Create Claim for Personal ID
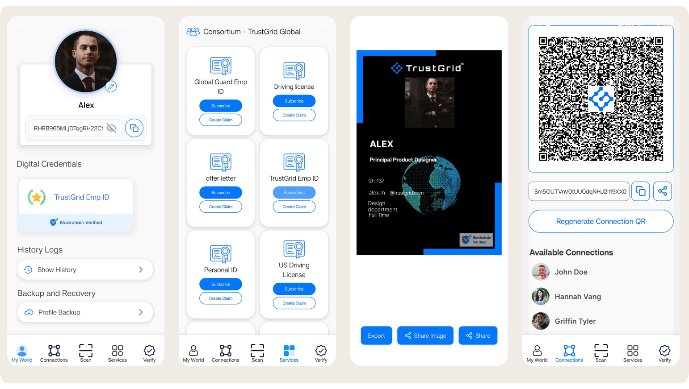 click(x=221, y=298)
